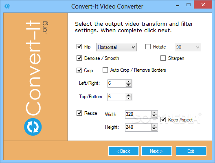215x163 pixels.
Task: Increase the Height value with up arrow
Action: pyautogui.click(x=154, y=126)
